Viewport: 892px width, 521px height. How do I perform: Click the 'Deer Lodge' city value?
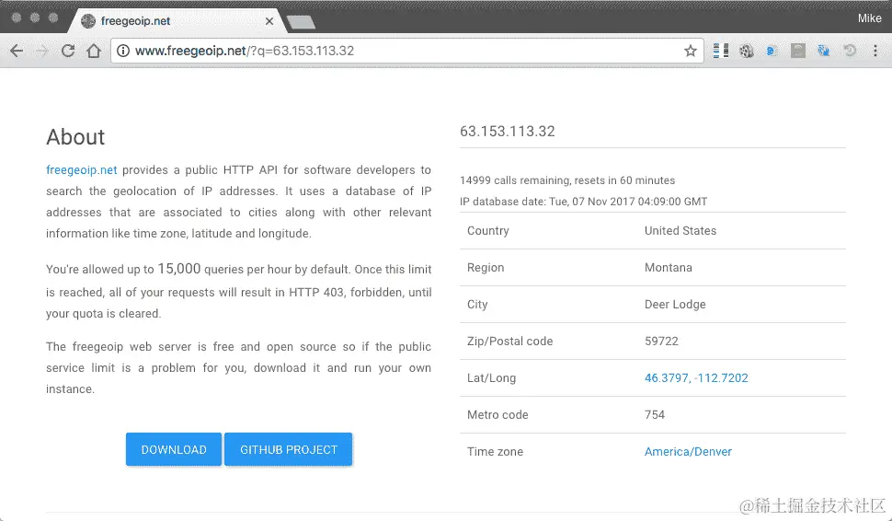pyautogui.click(x=675, y=305)
